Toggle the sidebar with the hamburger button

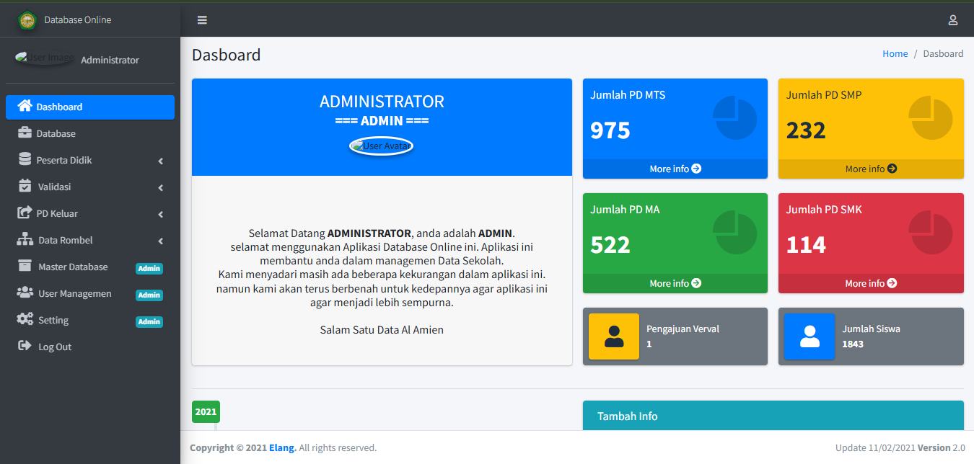(201, 20)
